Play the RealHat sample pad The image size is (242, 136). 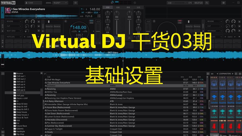tap(231, 97)
